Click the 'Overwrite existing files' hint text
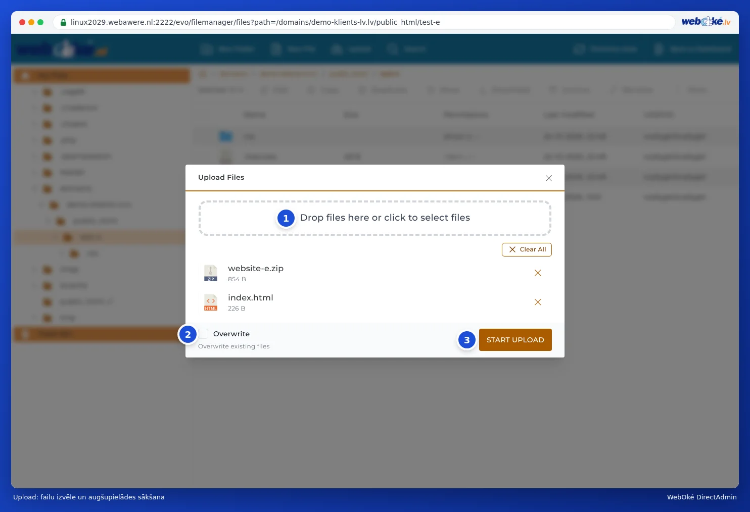 [234, 346]
